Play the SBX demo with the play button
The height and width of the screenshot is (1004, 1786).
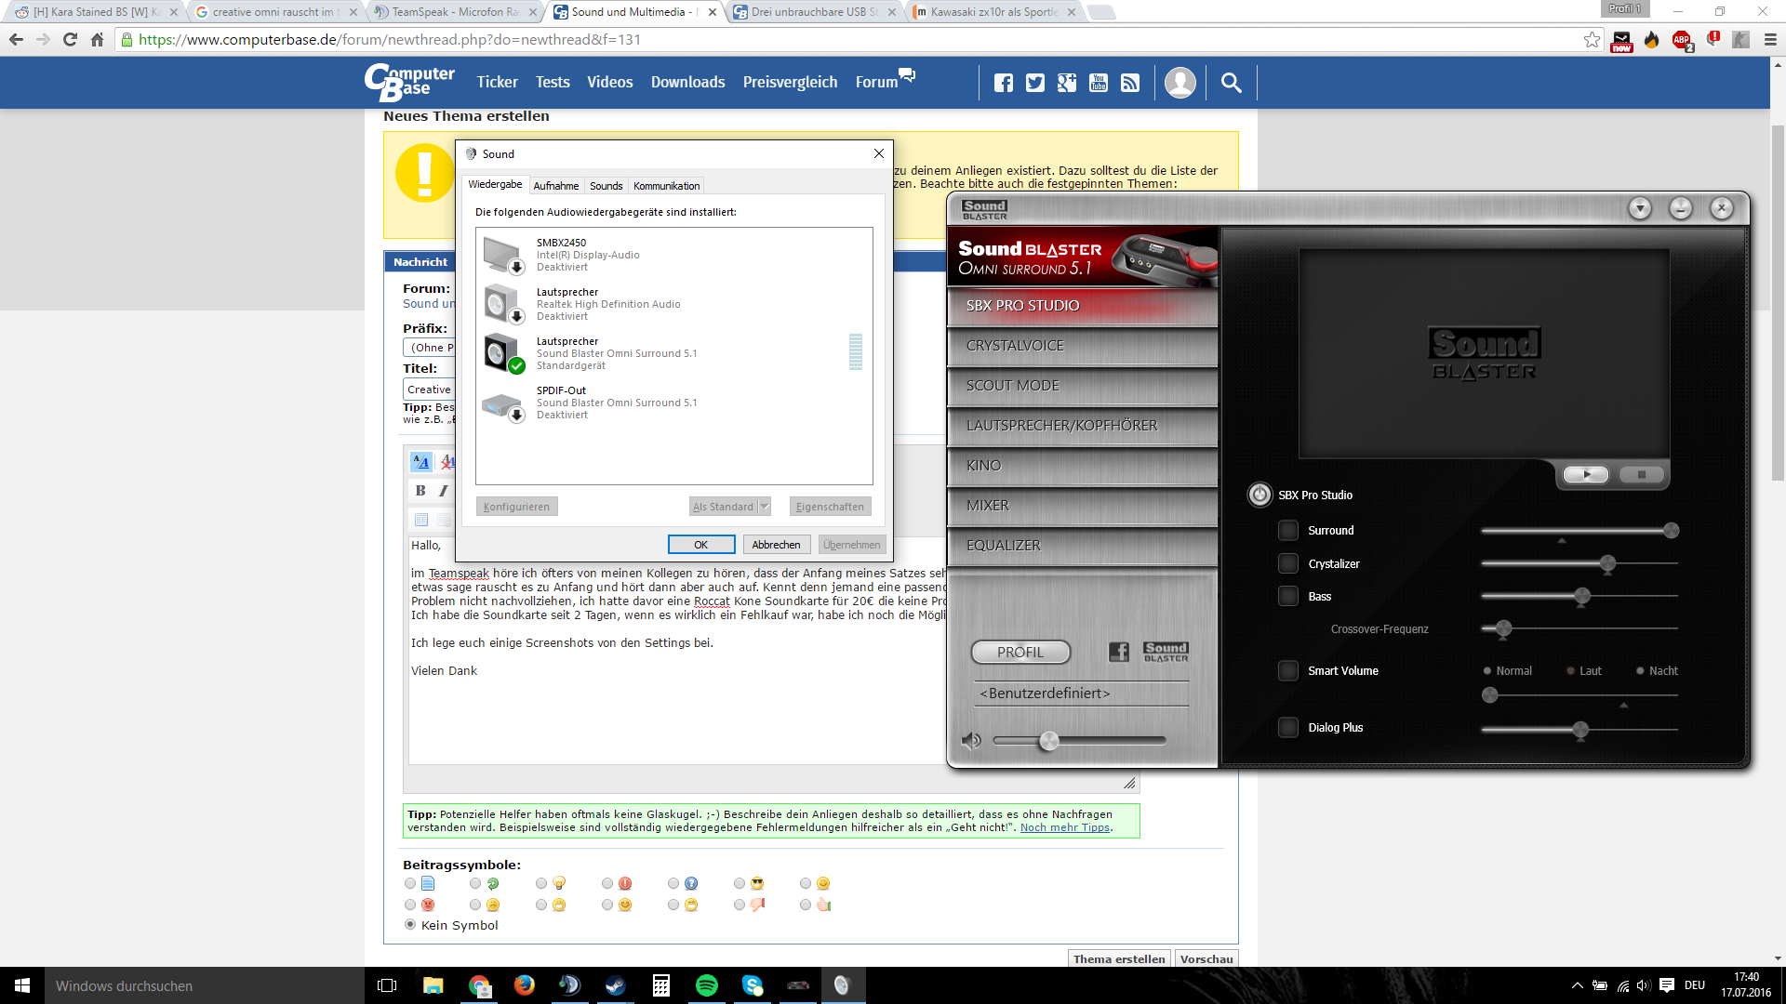pyautogui.click(x=1586, y=475)
